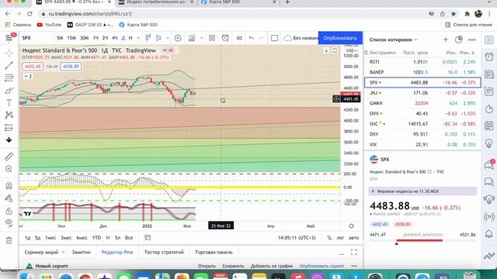This screenshot has width=497, height=279.
Task: Click the 4558.89 buy price button
Action: 71,67
